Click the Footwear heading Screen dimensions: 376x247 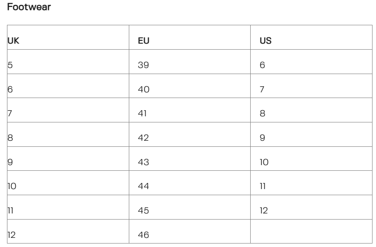30,8
